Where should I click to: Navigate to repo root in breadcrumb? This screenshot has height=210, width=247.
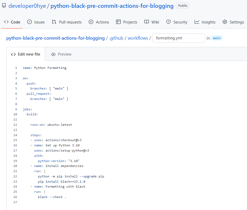pos(56,38)
